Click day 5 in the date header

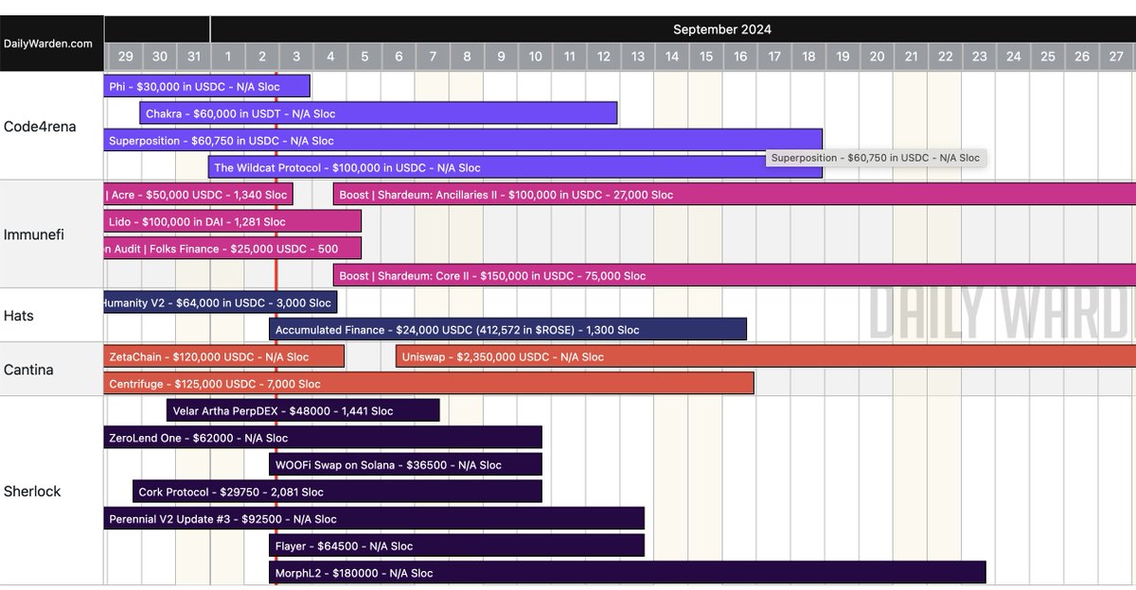(x=364, y=57)
